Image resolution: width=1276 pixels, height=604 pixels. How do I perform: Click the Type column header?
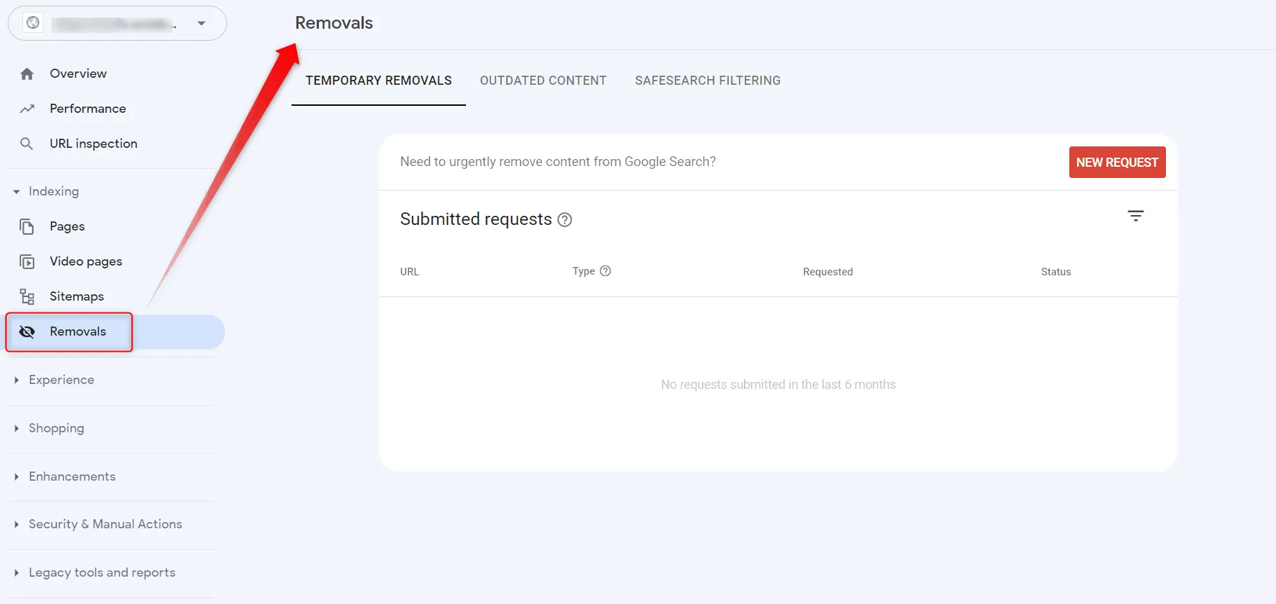tap(584, 271)
